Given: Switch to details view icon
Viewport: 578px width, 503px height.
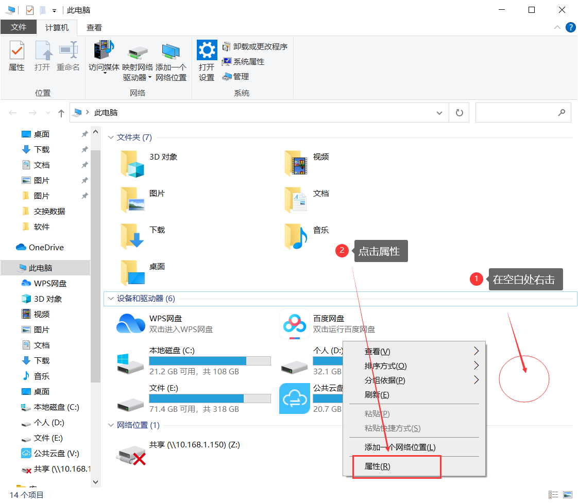Looking at the screenshot, I should (553, 495).
